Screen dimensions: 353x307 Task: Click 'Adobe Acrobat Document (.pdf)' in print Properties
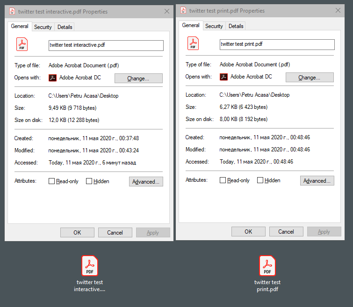[255, 64]
